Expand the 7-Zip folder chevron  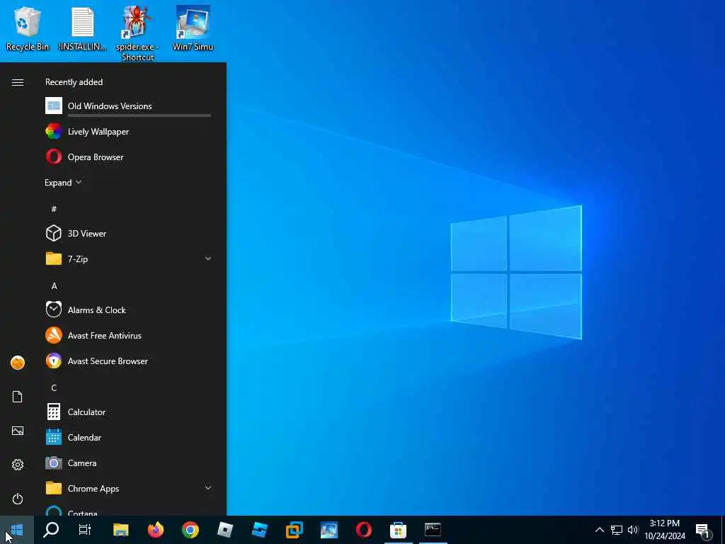[208, 259]
